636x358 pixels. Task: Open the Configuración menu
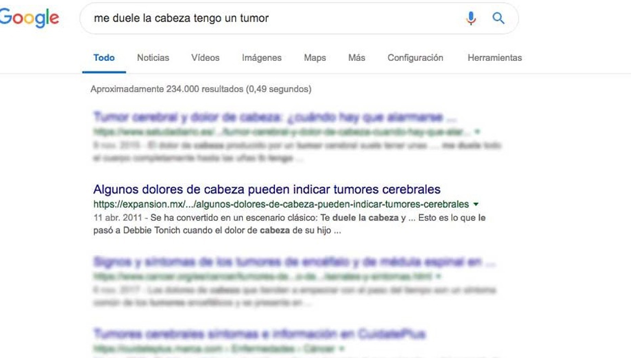coord(415,58)
